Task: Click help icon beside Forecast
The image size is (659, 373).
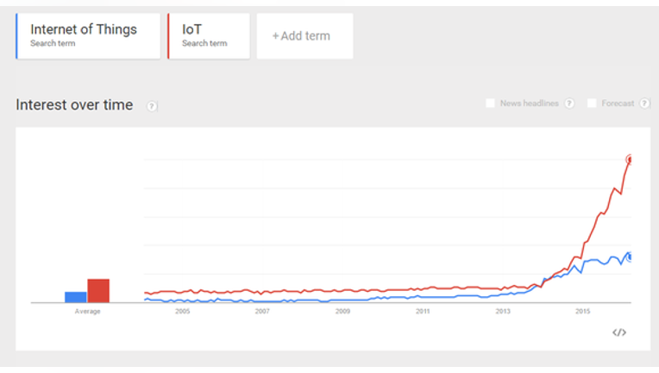Action: (644, 104)
